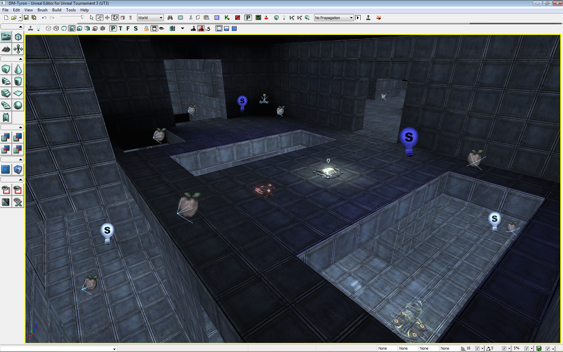This screenshot has width=563, height=352.
Task: Open the Tools menu
Action: coord(71,10)
